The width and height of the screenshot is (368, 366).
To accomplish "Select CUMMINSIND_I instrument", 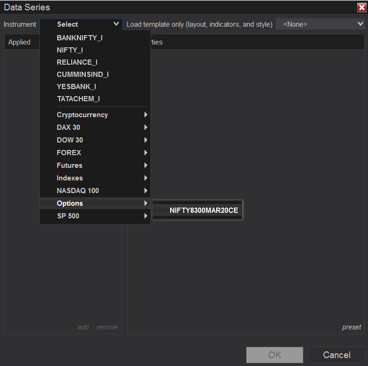I will pos(95,75).
